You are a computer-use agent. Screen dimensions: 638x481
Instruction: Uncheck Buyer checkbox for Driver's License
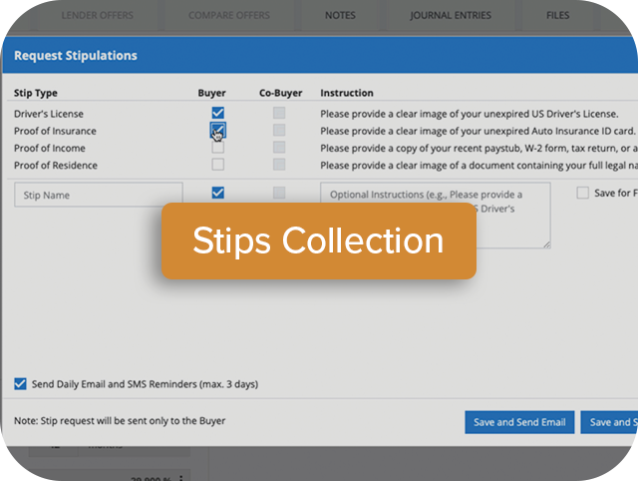[217, 114]
